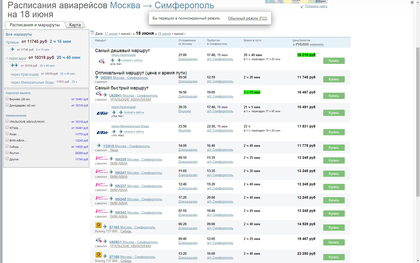Open the через Минеральные Воды link in the 11 531 руб row
420x263 pixels.
(x=130, y=126)
